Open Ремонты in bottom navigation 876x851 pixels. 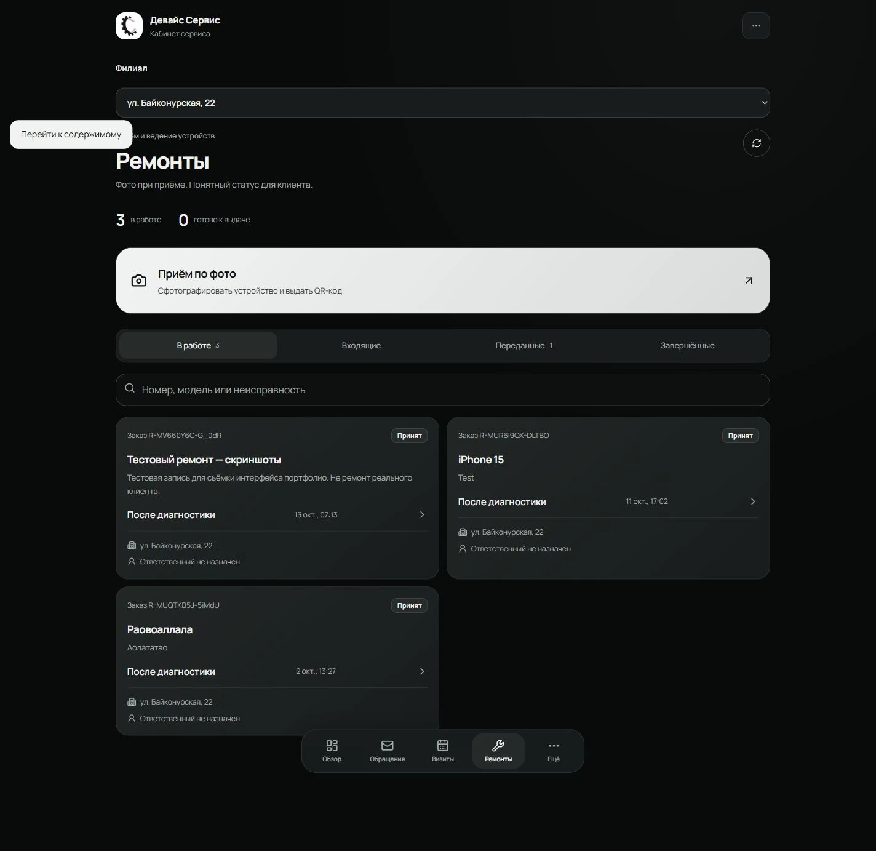point(498,751)
